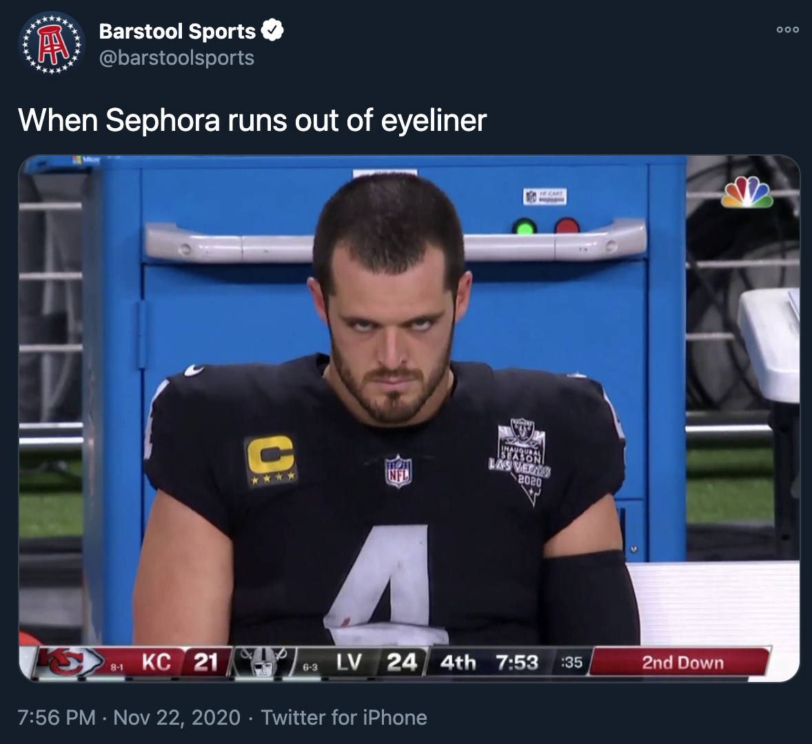Viewport: 812px width, 744px height.
Task: Click the tweet text about Sephora eyeliner
Action: coord(252,120)
